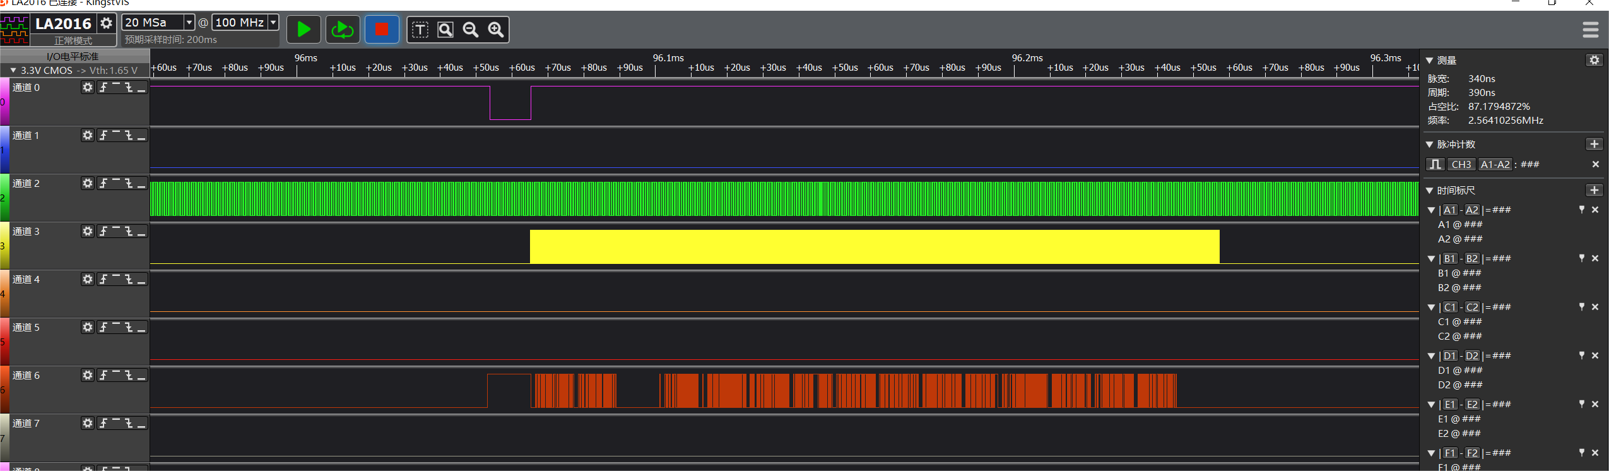This screenshot has height=471, width=1609.
Task: Open channel 0 (通道 0) settings gear
Action: pyautogui.click(x=88, y=87)
